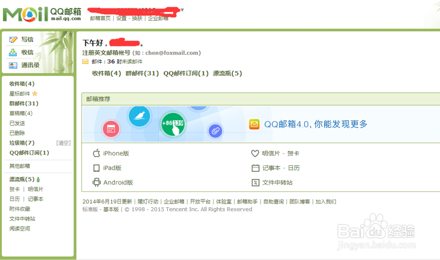
Task: Open the iPhone版 link
Action: [116, 153]
